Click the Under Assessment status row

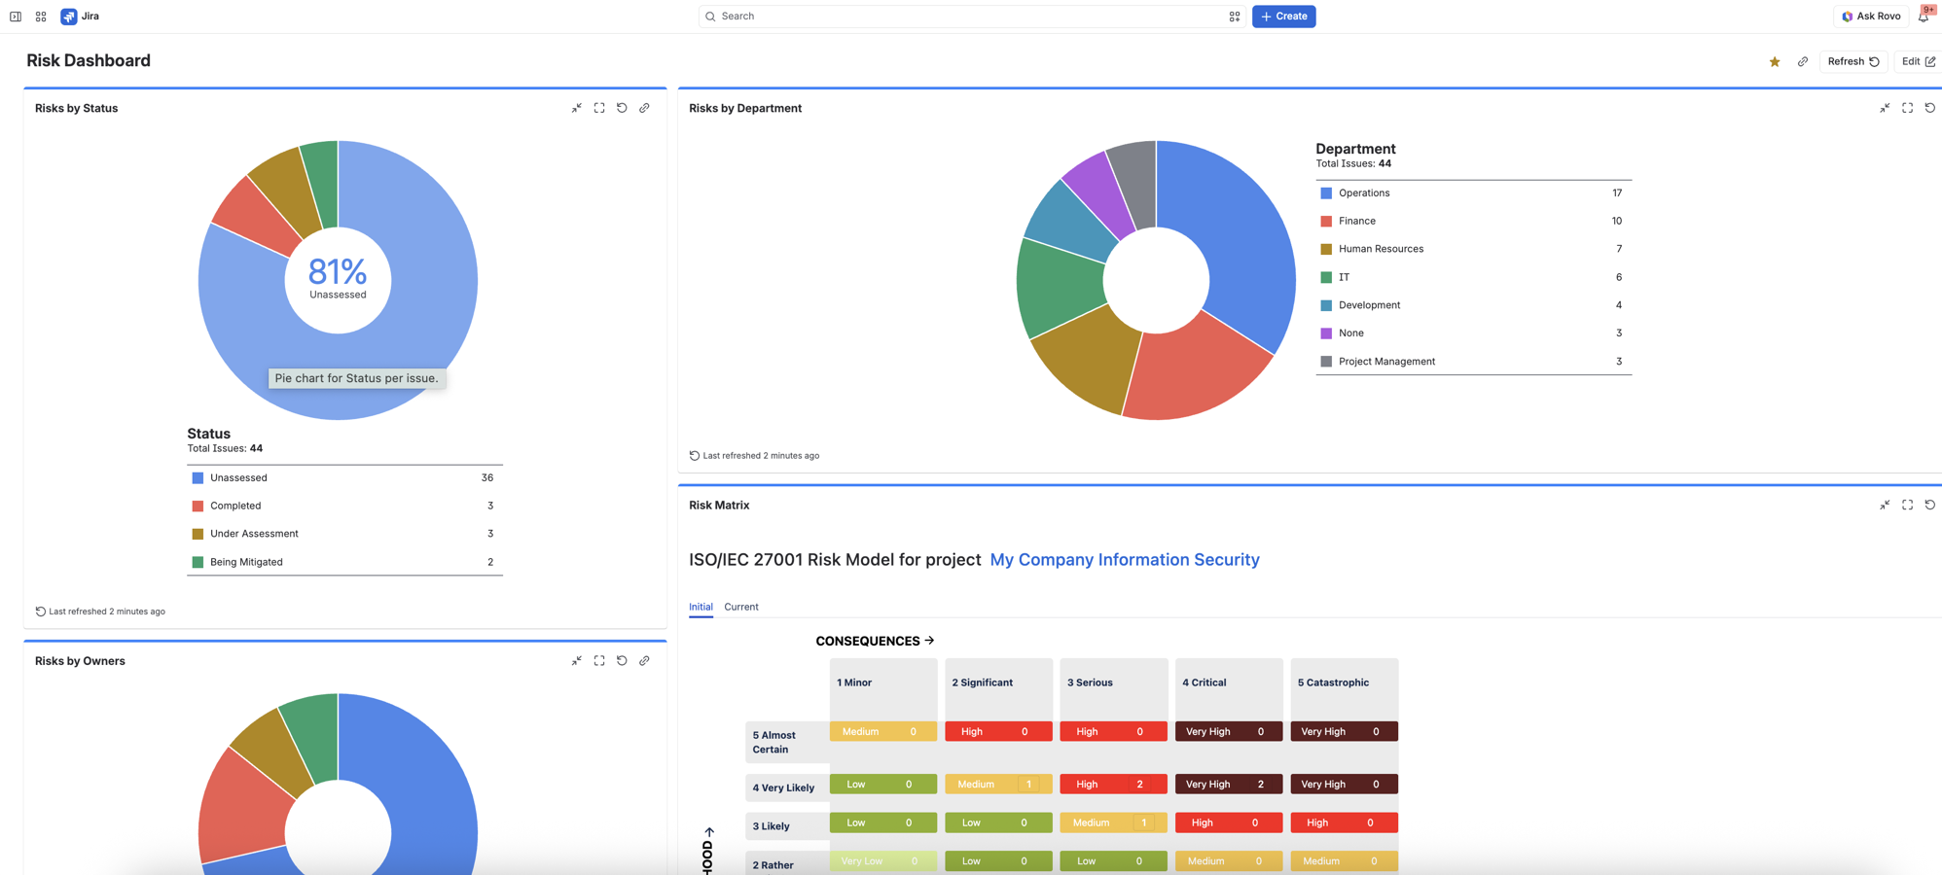344,534
